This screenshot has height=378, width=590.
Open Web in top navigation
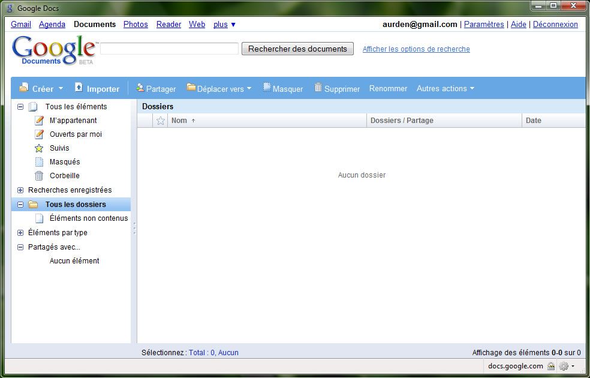[x=197, y=25]
